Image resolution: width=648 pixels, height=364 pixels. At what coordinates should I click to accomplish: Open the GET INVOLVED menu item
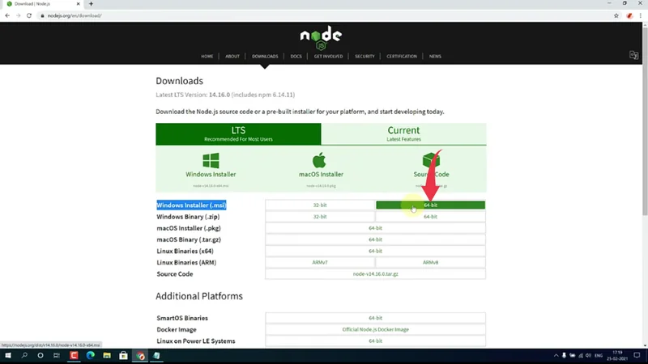point(328,57)
